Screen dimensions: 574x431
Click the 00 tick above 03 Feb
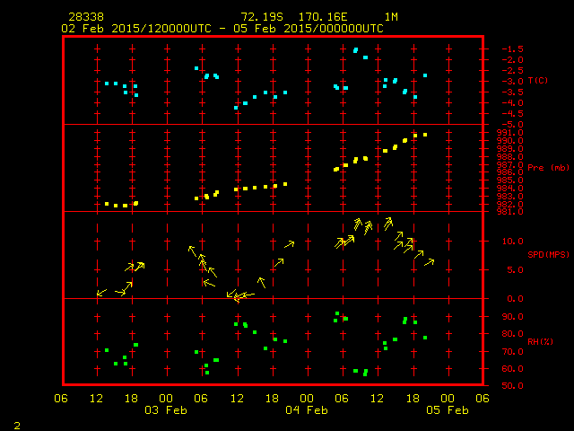(166, 398)
